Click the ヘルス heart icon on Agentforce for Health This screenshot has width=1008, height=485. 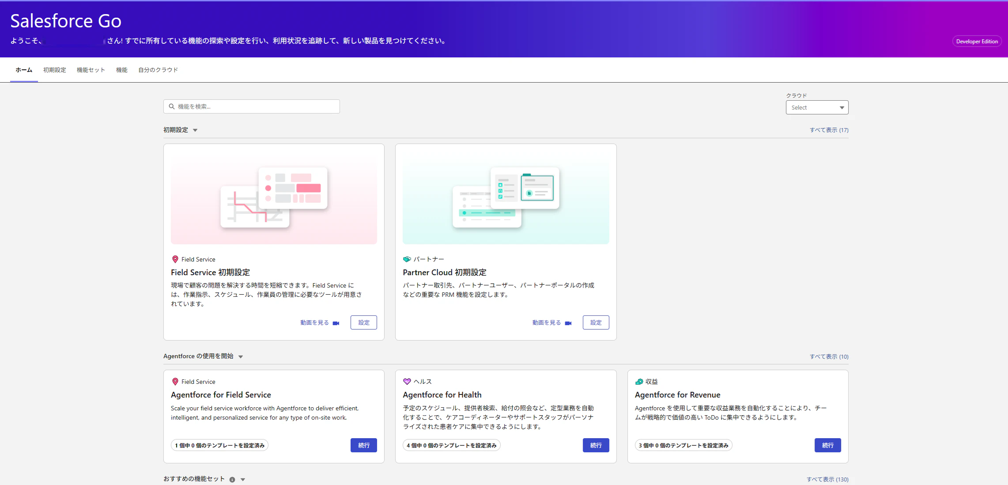(407, 382)
